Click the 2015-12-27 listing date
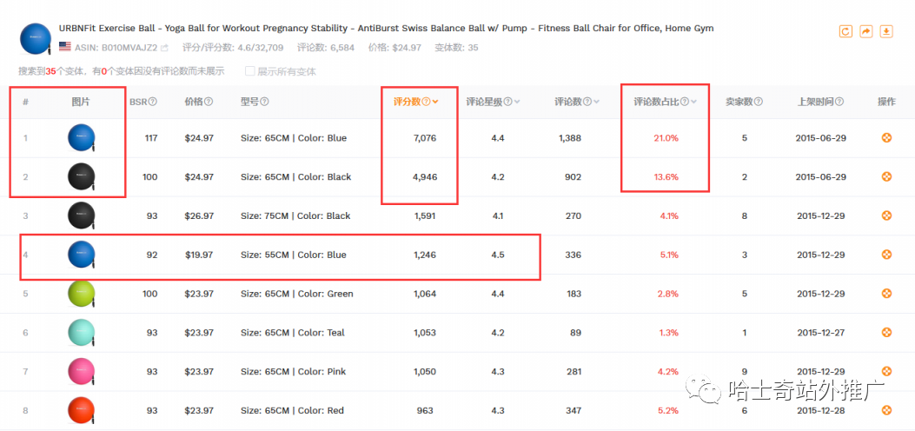 point(821,333)
